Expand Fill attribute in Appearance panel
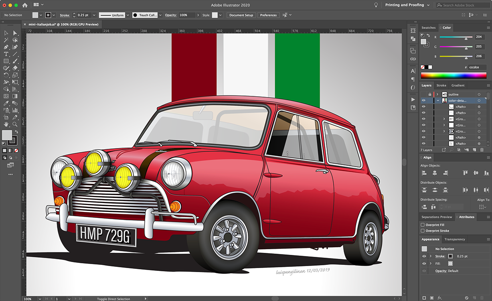492x301 pixels. 431,263
